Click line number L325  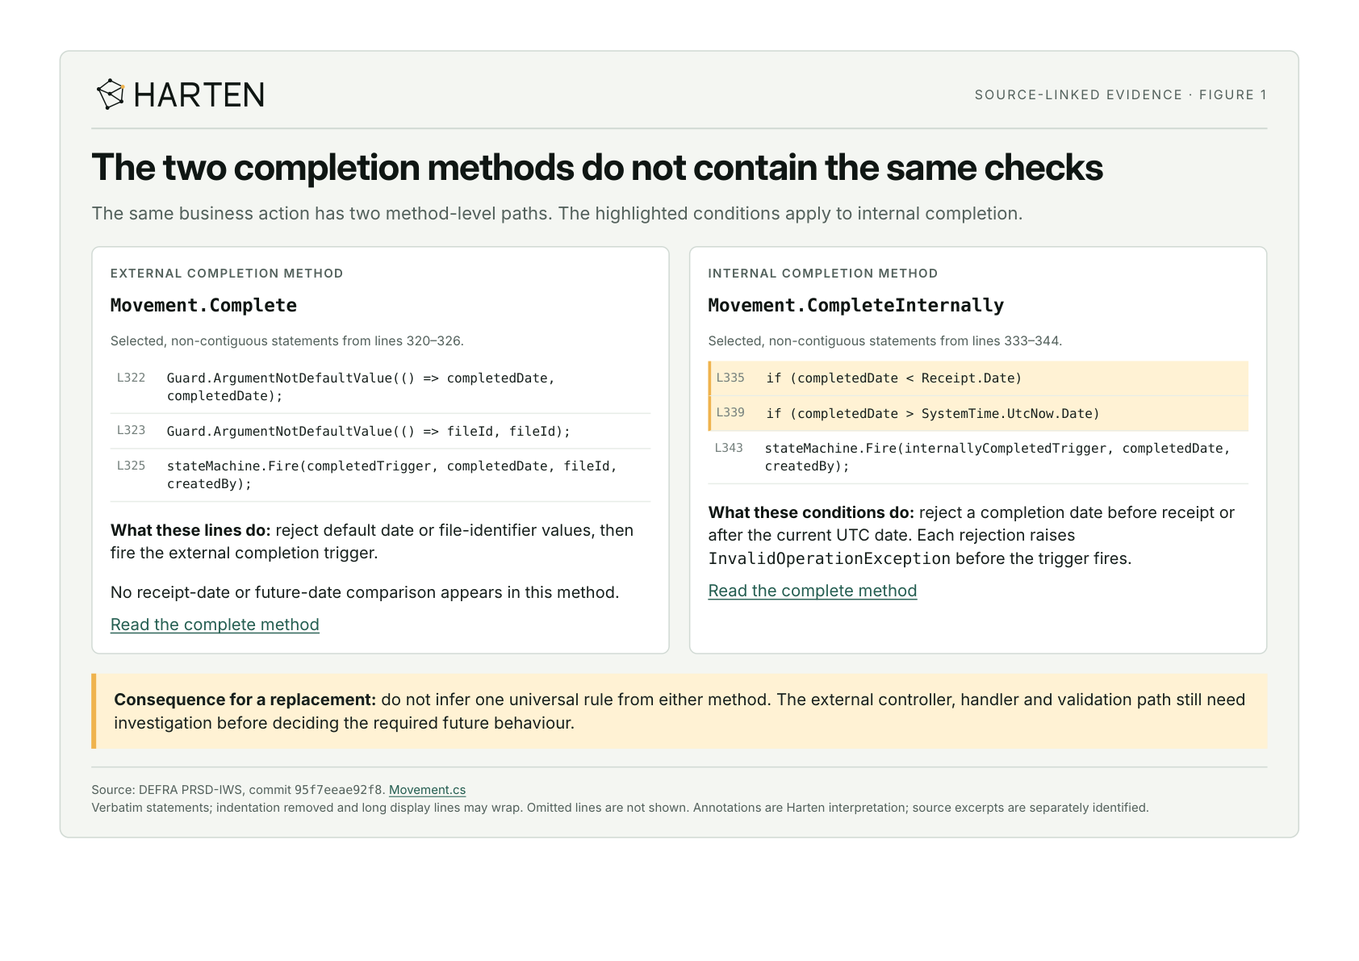coord(131,466)
